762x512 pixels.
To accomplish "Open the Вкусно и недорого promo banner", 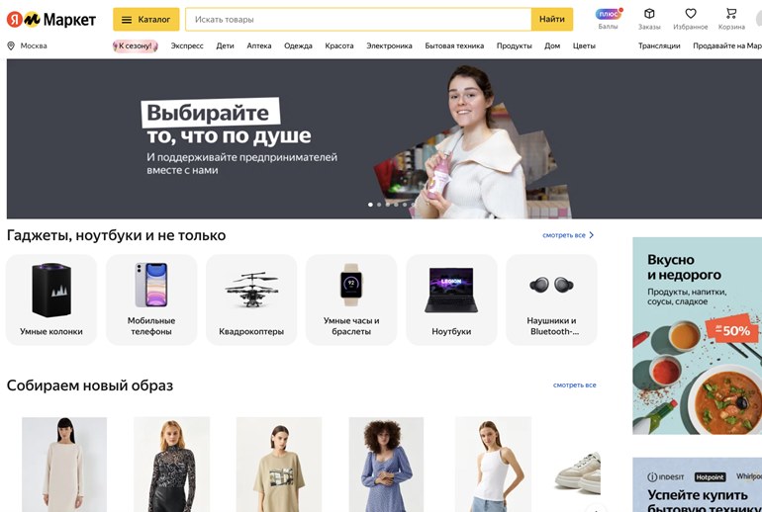I will click(697, 336).
